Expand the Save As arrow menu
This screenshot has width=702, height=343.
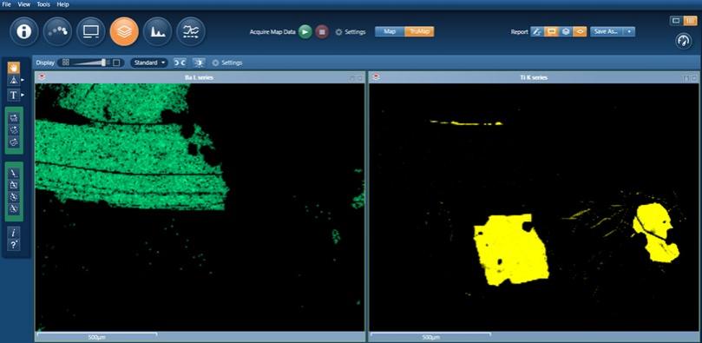[x=629, y=32]
